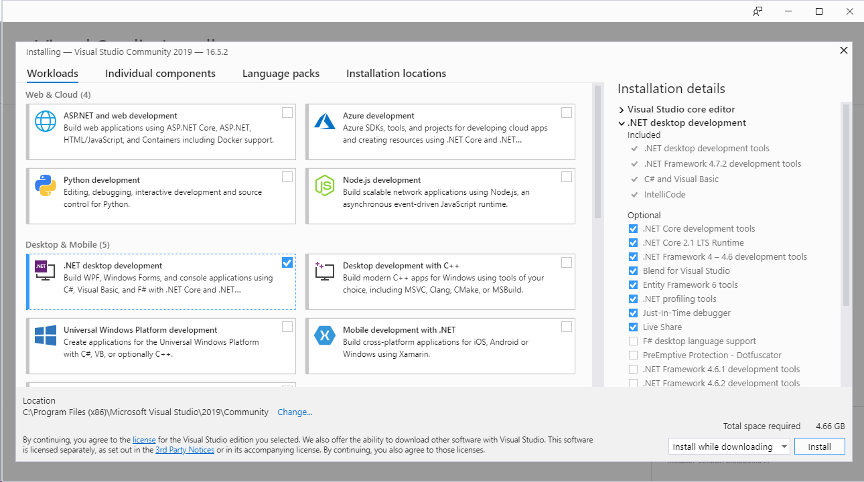Click the IntelliCode included item
Viewport: 864px width, 482px height.
(664, 195)
